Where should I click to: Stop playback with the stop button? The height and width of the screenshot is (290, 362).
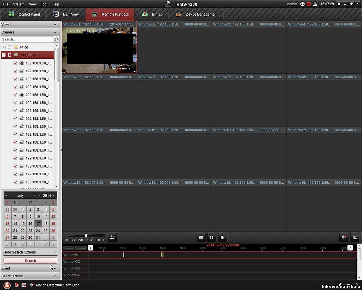click(201, 237)
